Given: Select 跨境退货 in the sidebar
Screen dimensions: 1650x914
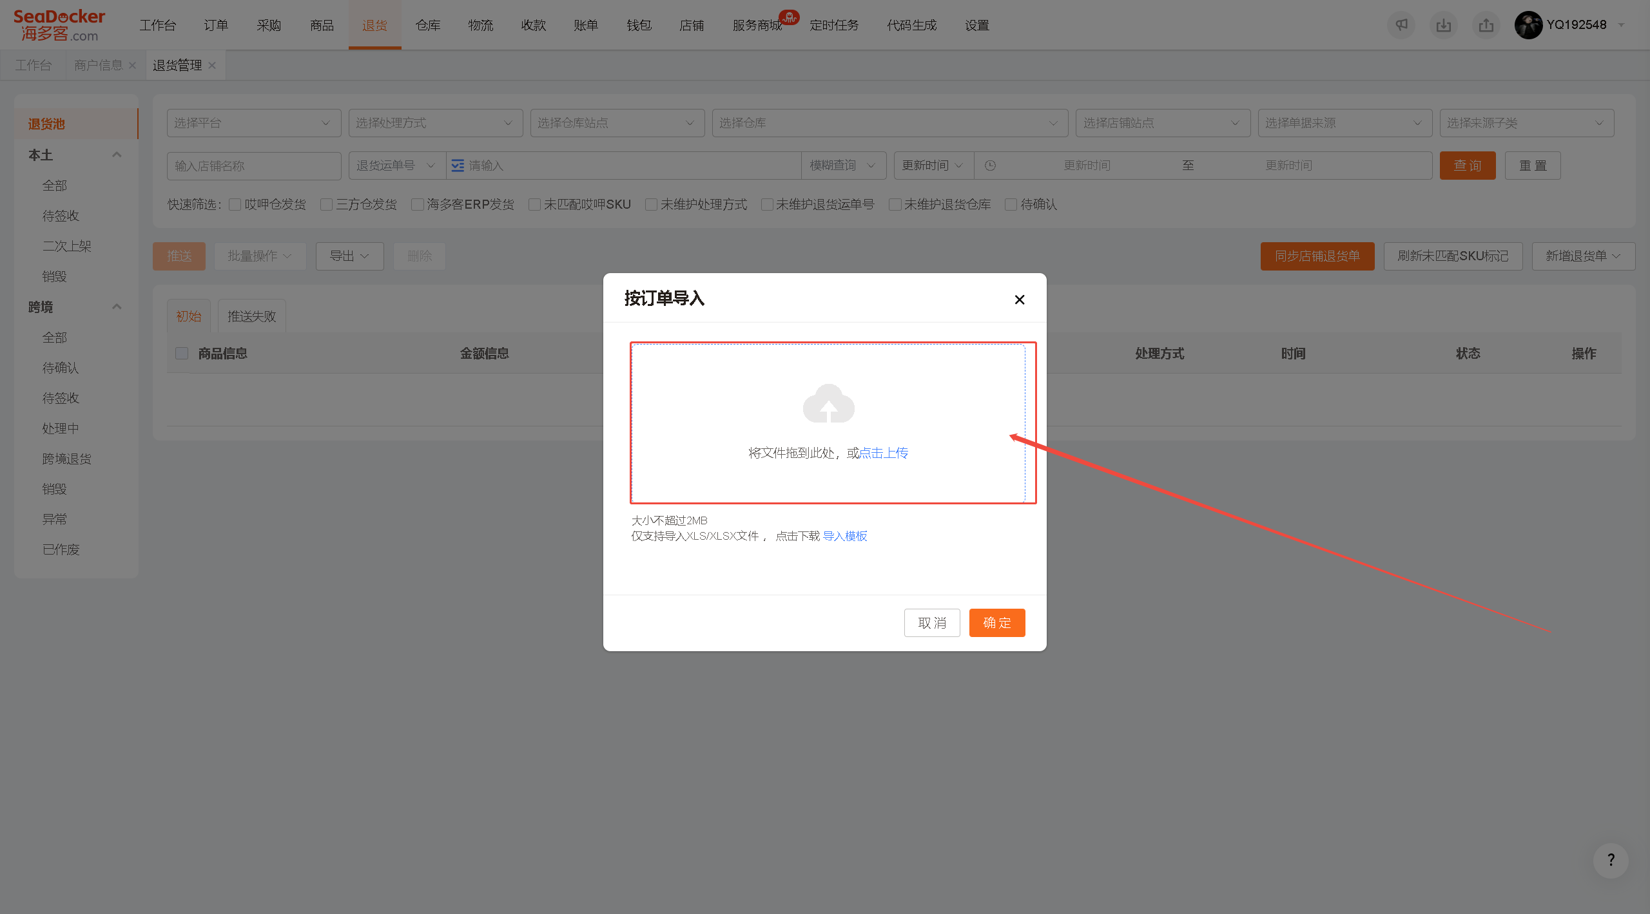Looking at the screenshot, I should tap(67, 459).
